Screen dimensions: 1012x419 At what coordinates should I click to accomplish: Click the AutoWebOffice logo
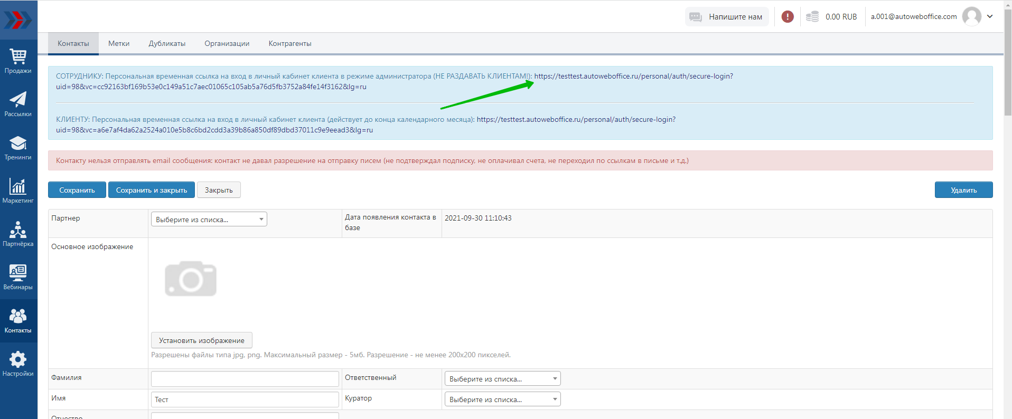pyautogui.click(x=18, y=20)
